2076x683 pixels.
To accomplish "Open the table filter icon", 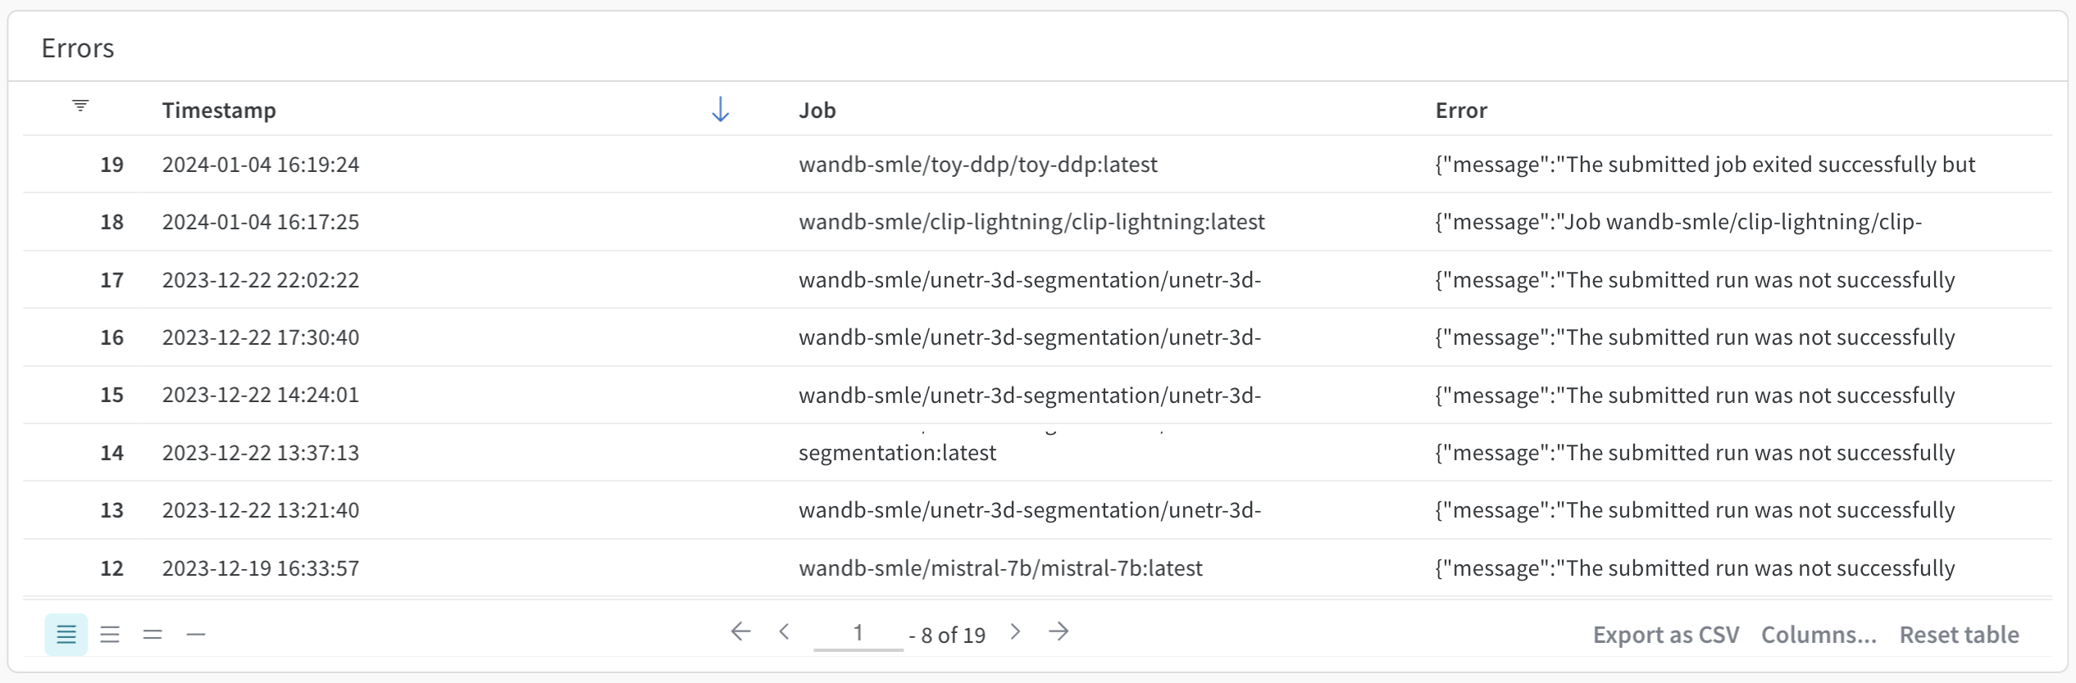I will (x=80, y=106).
